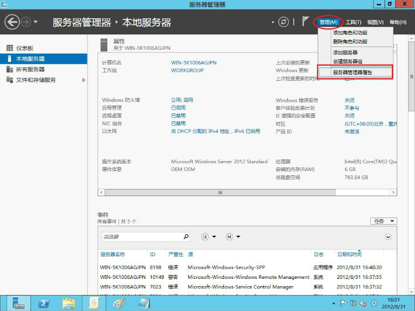Viewport: 415px width, 311px height.
Task: Open the 工具(T) menu
Action: [x=354, y=22]
